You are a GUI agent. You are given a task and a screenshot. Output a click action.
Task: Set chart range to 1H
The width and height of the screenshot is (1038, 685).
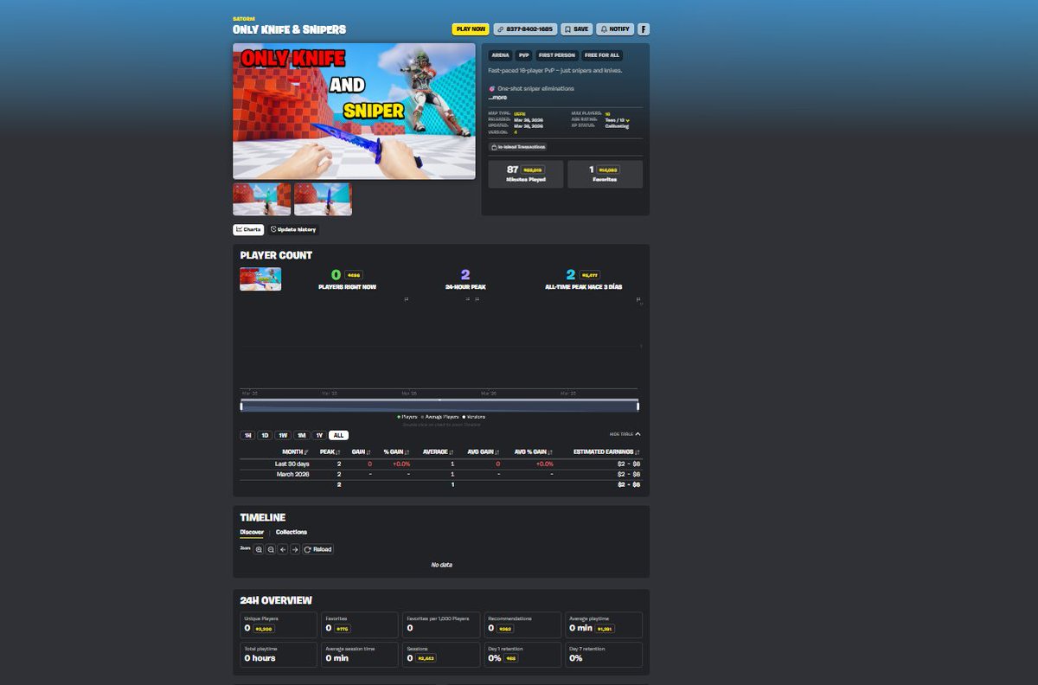tap(247, 435)
